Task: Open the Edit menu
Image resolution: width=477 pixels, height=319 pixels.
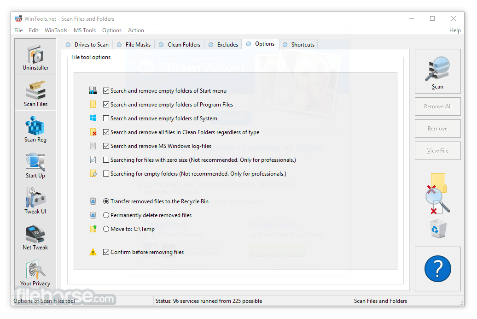Action: tap(34, 30)
